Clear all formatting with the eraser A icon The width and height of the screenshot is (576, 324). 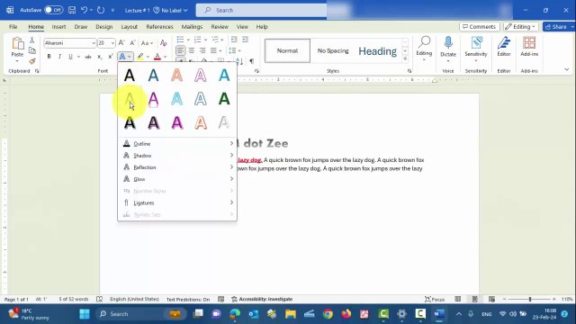coord(164,43)
